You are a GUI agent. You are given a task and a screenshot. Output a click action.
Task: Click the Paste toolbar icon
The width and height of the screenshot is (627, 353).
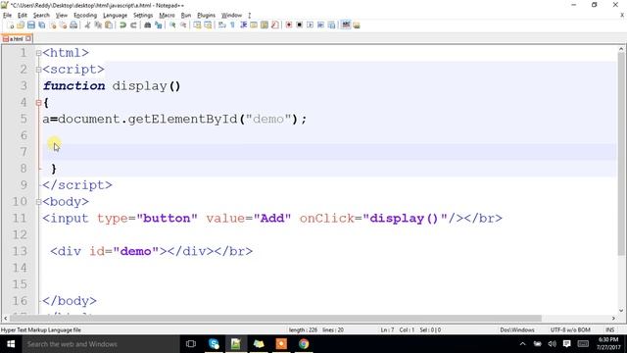[109, 25]
